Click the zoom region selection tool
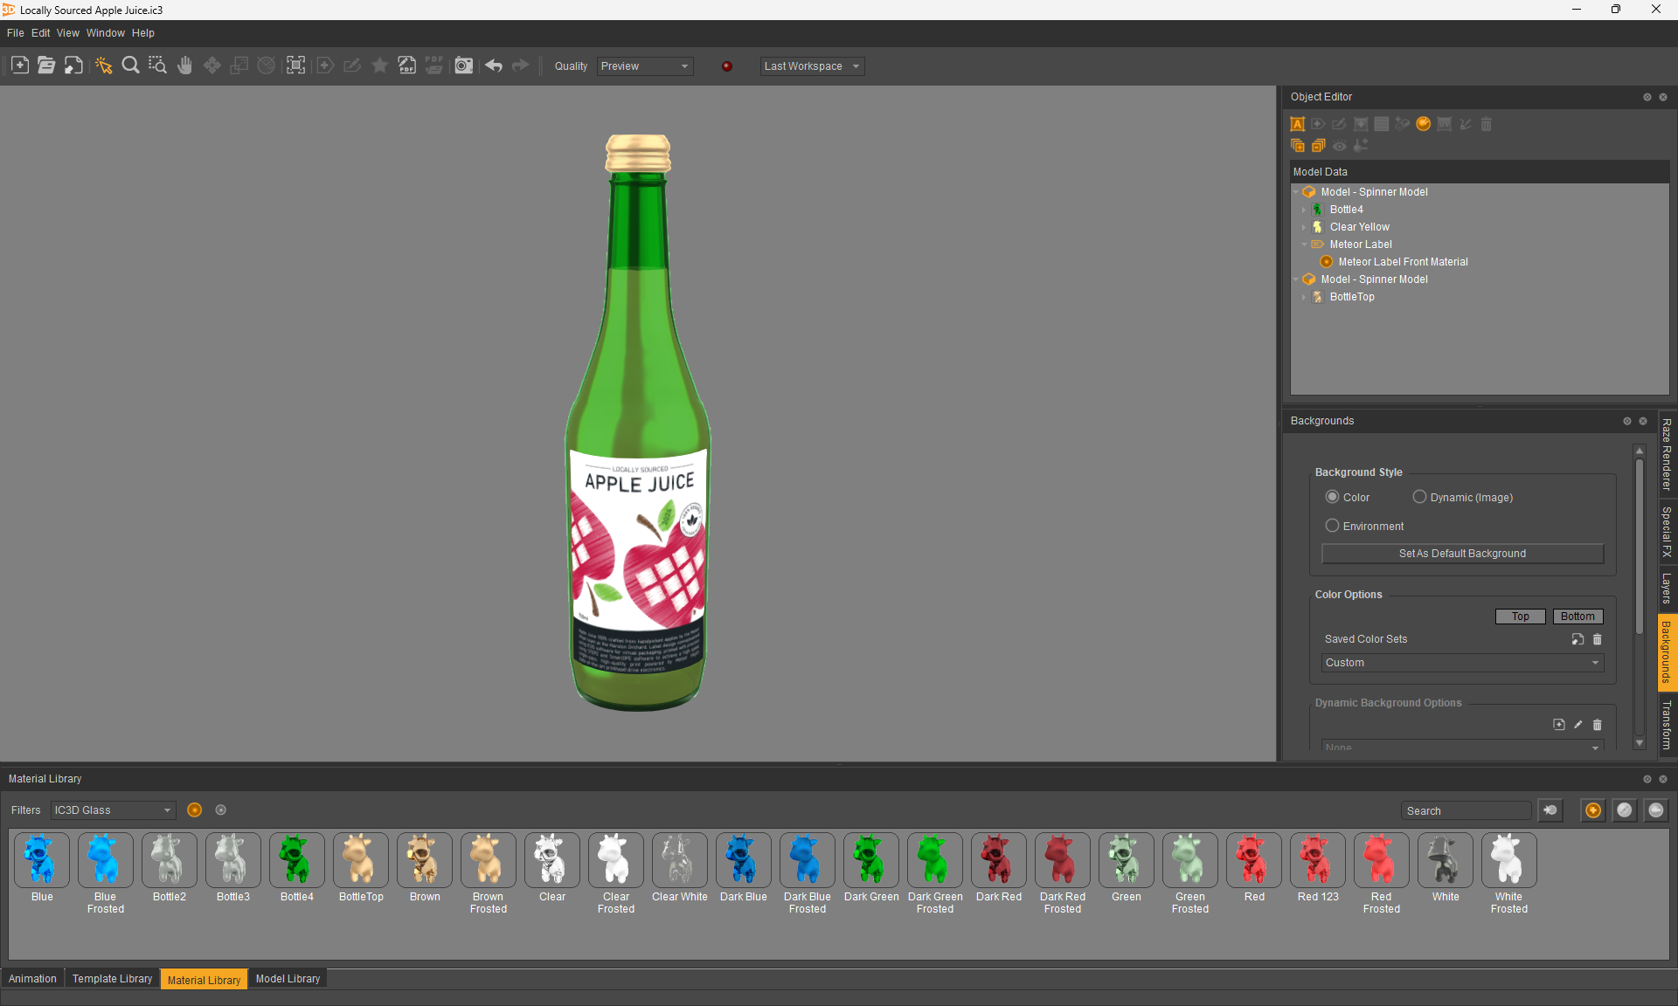The image size is (1678, 1006). click(157, 65)
